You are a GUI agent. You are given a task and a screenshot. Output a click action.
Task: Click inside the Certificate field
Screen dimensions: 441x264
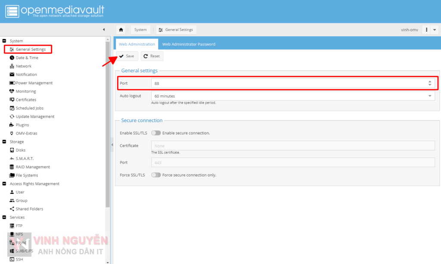point(293,145)
